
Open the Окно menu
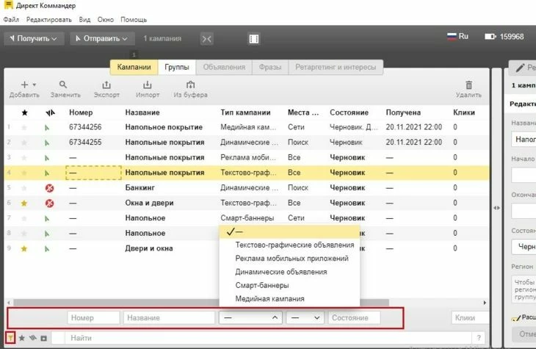pyautogui.click(x=105, y=20)
